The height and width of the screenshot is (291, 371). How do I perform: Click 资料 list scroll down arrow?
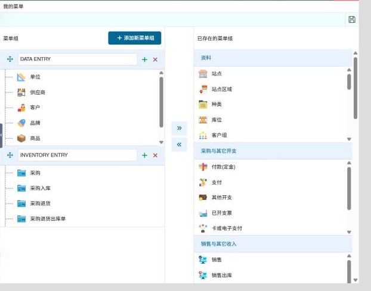point(349,139)
